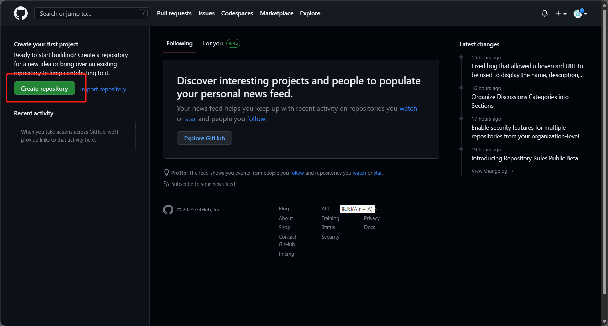
Task: Click the ProTip lightbulb icon
Action: click(x=167, y=173)
